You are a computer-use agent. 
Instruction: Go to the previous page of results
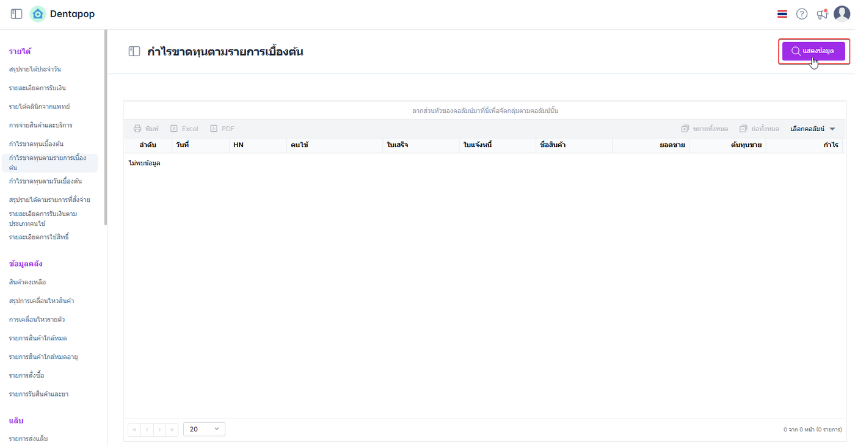click(x=147, y=430)
